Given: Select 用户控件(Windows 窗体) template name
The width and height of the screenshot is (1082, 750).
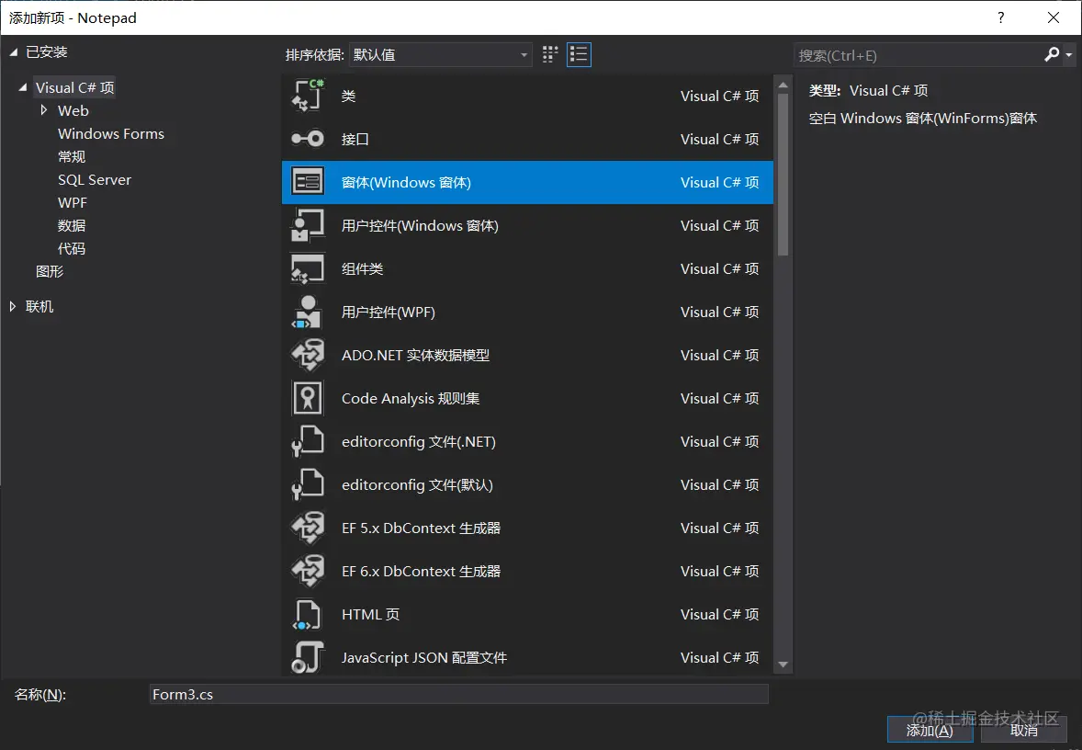Looking at the screenshot, I should click(420, 226).
